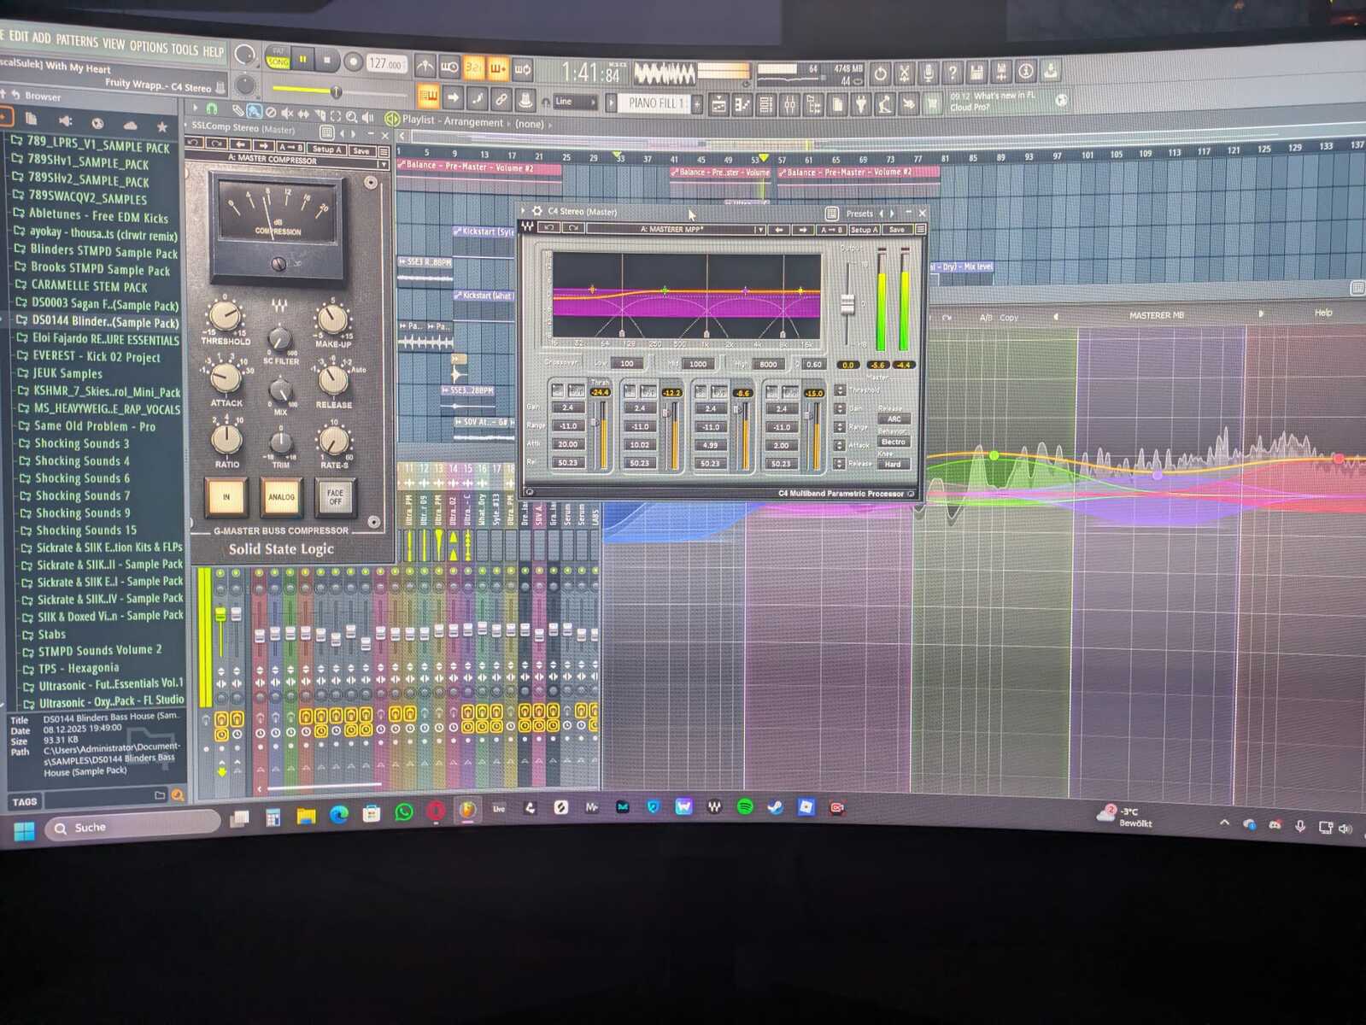Open the VIEW menu
1366x1025 pixels.
pyautogui.click(x=114, y=44)
